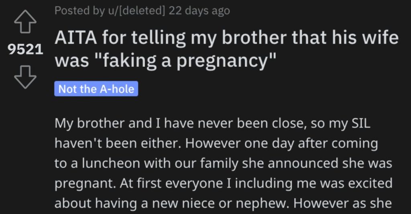This screenshot has height=214, width=411.
Task: Click "brother" in the post title
Action: click(254, 38)
